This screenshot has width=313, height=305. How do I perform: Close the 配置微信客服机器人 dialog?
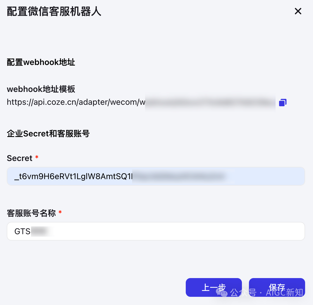(x=298, y=11)
